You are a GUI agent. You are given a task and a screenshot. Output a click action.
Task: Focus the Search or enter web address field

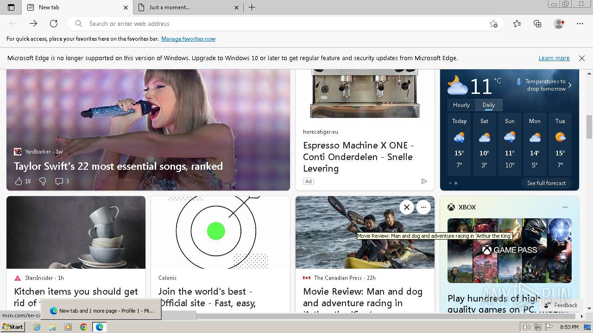(x=285, y=24)
